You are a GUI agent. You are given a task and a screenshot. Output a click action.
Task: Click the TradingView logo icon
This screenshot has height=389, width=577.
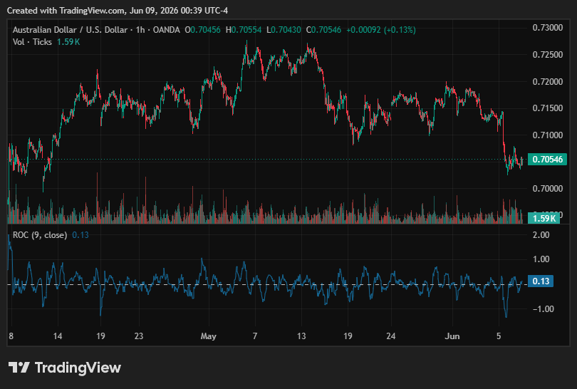click(19, 368)
